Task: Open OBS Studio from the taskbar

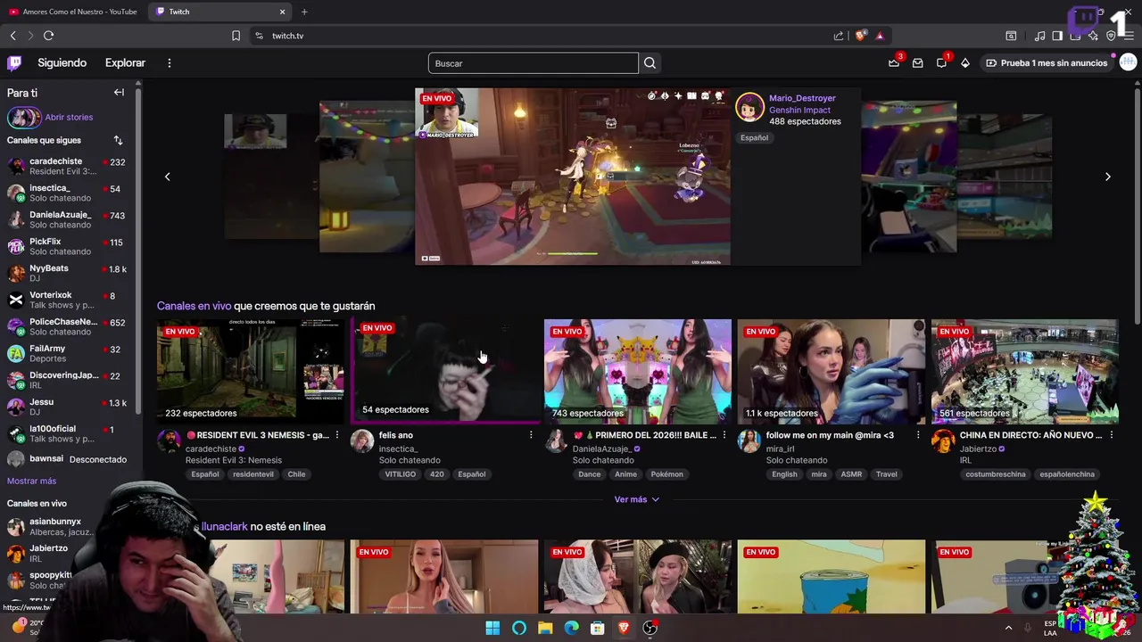Action: point(650,628)
